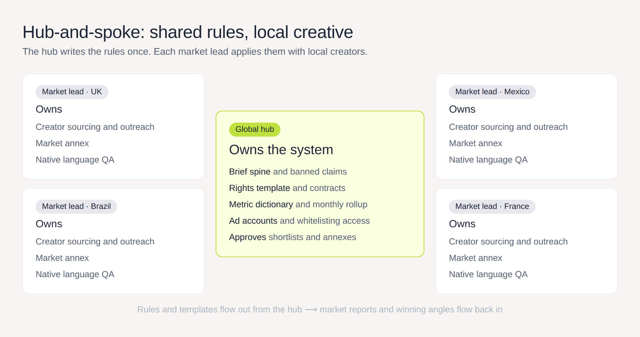Click 'Brief spine and banned claims'
This screenshot has height=337, width=640.
click(x=288, y=172)
